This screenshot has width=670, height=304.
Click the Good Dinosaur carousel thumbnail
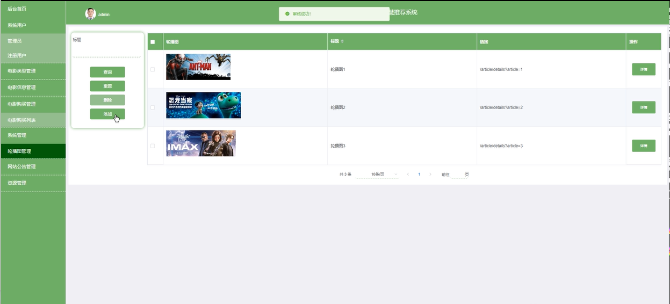click(204, 105)
